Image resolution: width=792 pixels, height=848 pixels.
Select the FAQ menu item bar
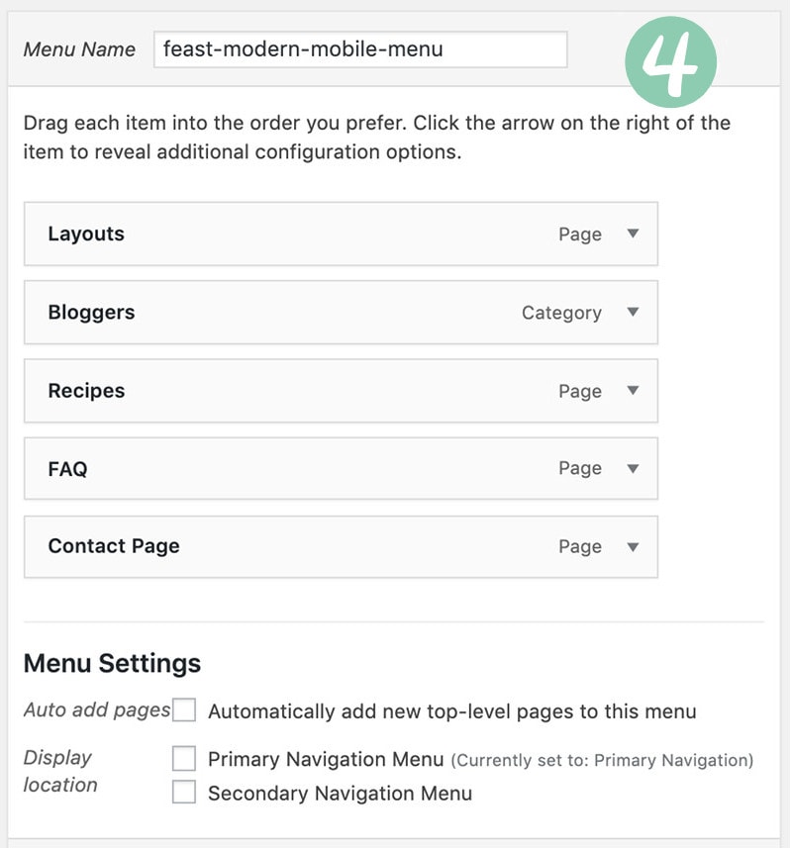[x=341, y=468]
